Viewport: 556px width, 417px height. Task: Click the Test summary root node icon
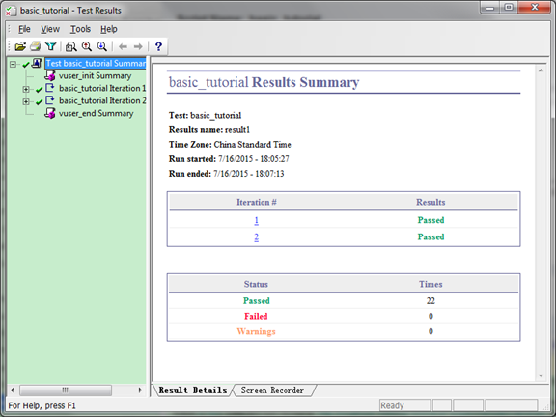pos(37,63)
